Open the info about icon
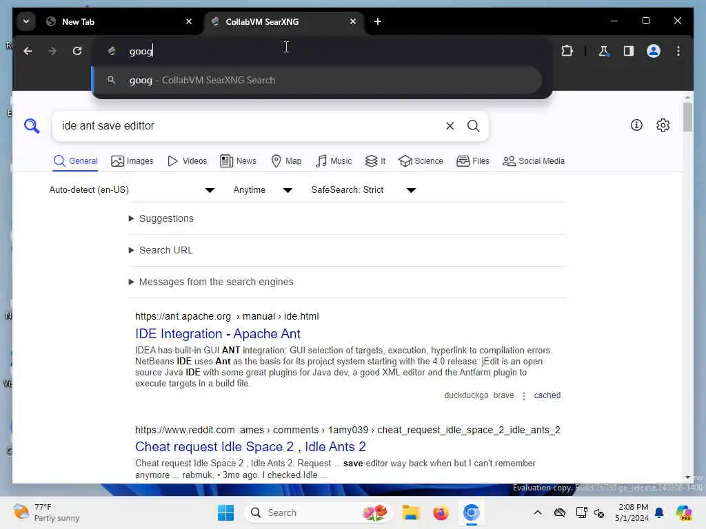The width and height of the screenshot is (706, 529). 636,125
